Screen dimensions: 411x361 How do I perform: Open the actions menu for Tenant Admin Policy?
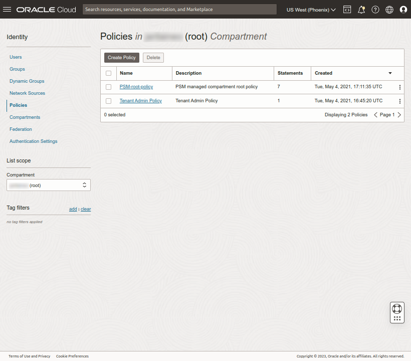click(399, 101)
